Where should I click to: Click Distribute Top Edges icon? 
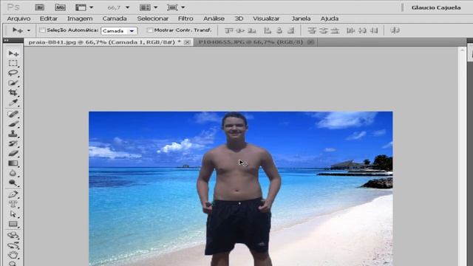[312, 30]
